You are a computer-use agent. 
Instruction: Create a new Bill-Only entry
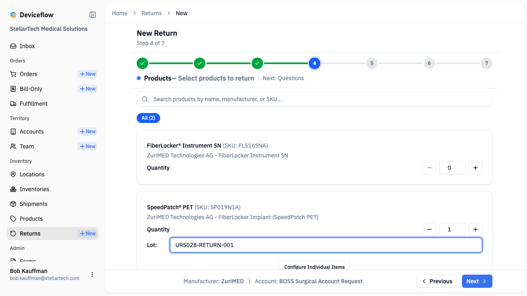click(87, 89)
